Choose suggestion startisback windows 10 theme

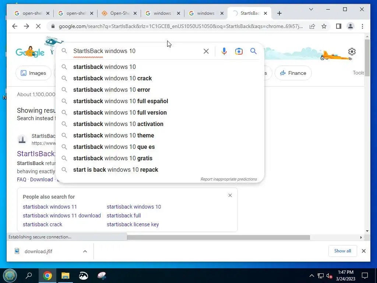pos(160,136)
